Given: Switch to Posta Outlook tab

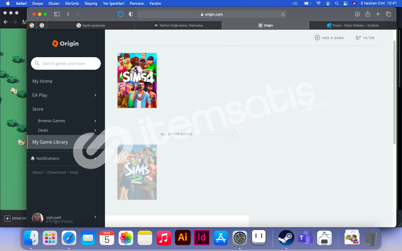Looking at the screenshot, I should click(x=353, y=25).
